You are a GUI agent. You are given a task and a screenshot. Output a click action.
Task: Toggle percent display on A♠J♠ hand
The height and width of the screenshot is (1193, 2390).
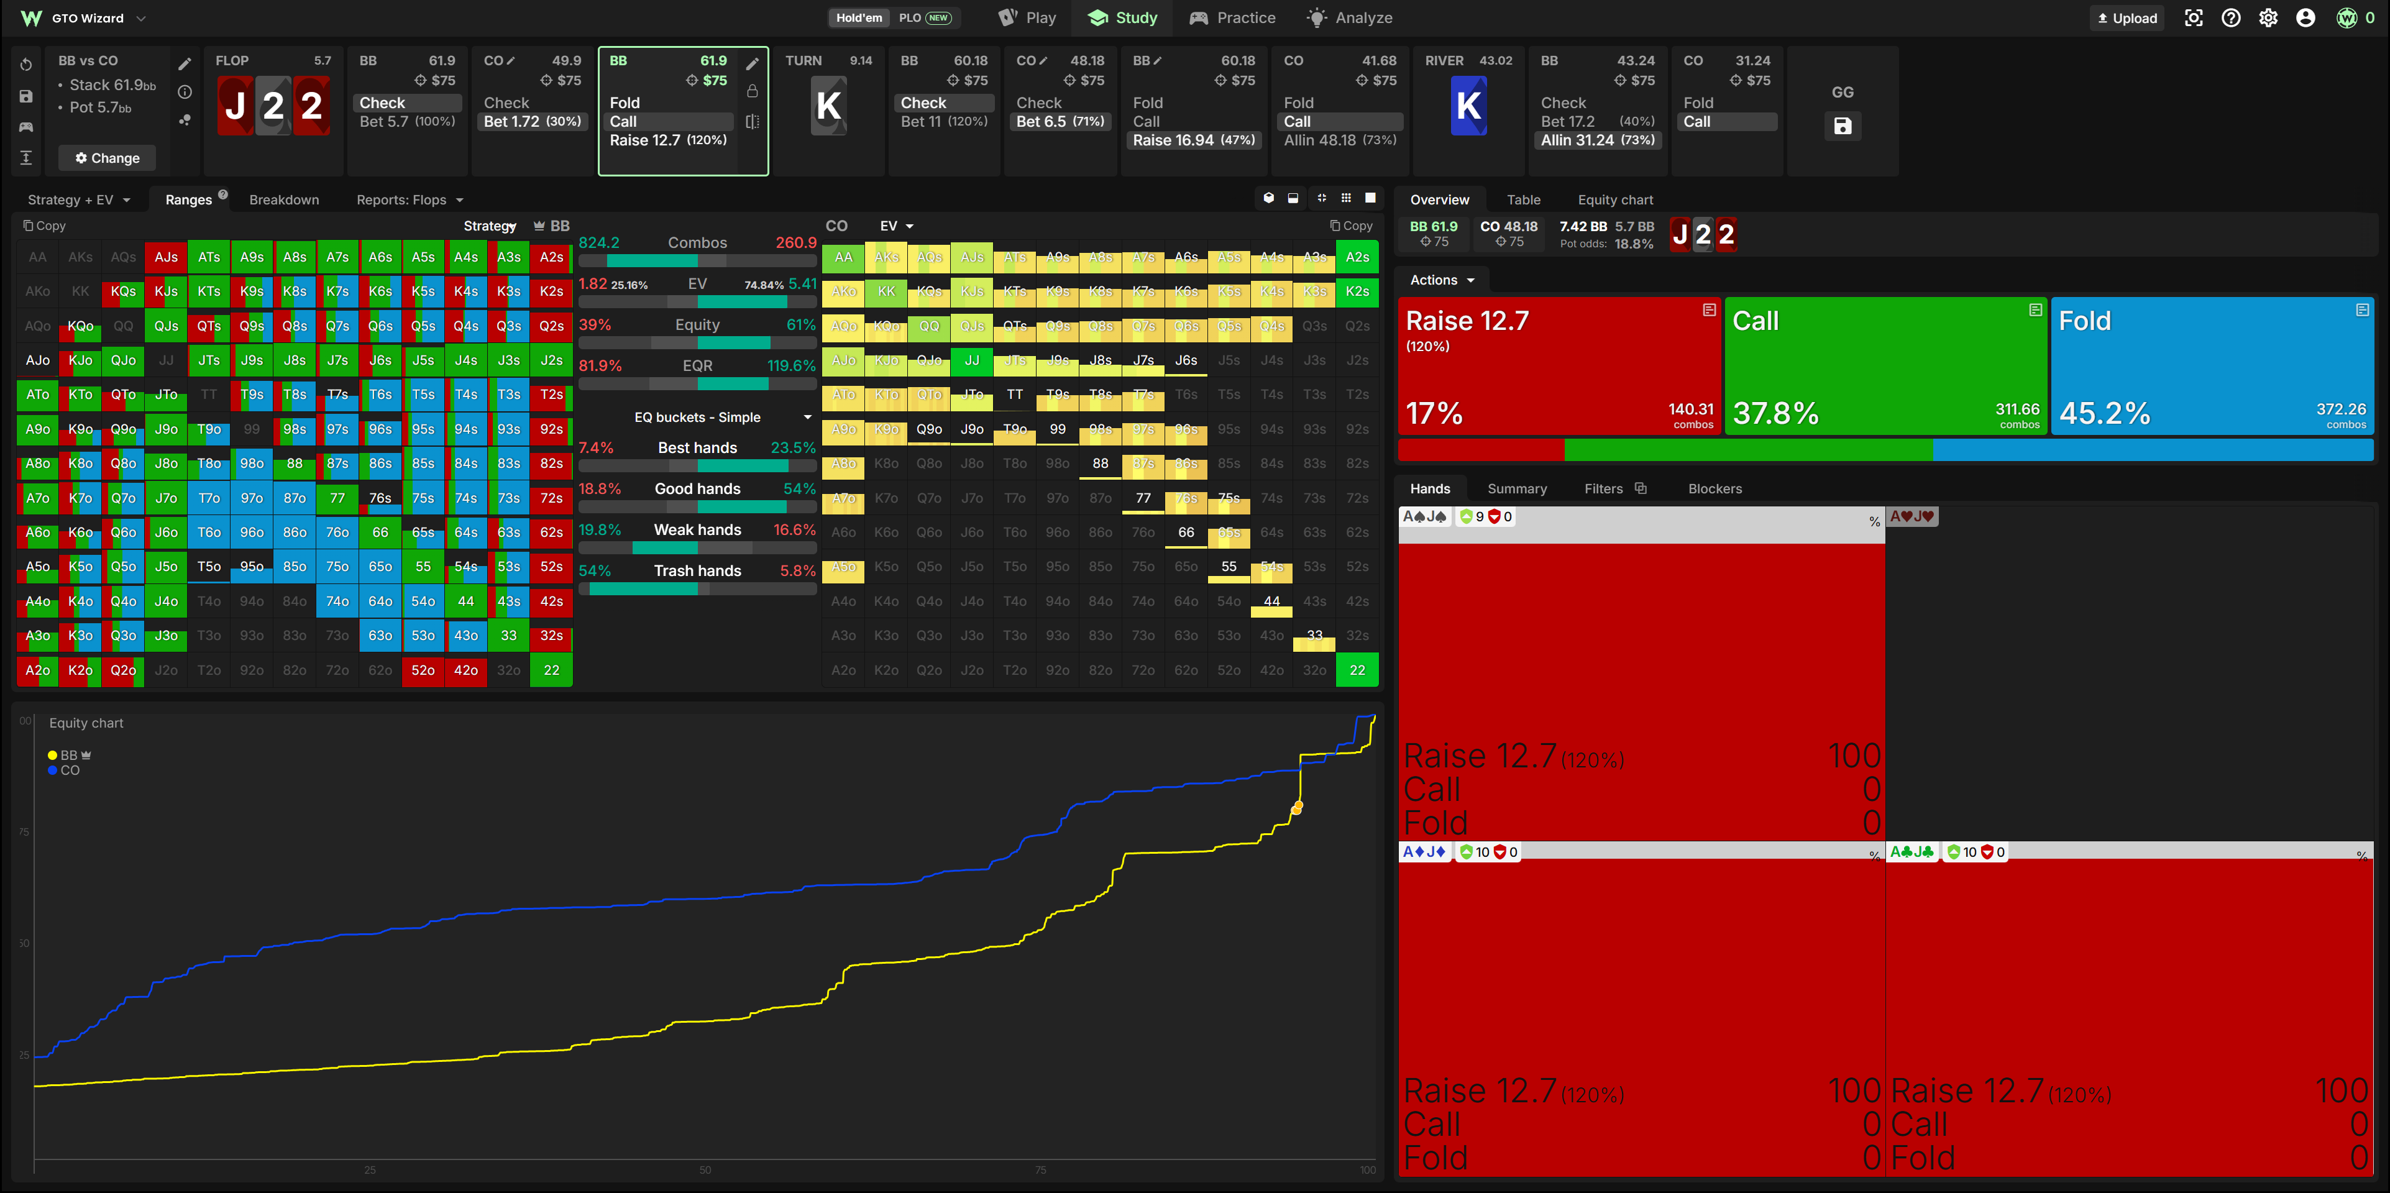(1874, 521)
